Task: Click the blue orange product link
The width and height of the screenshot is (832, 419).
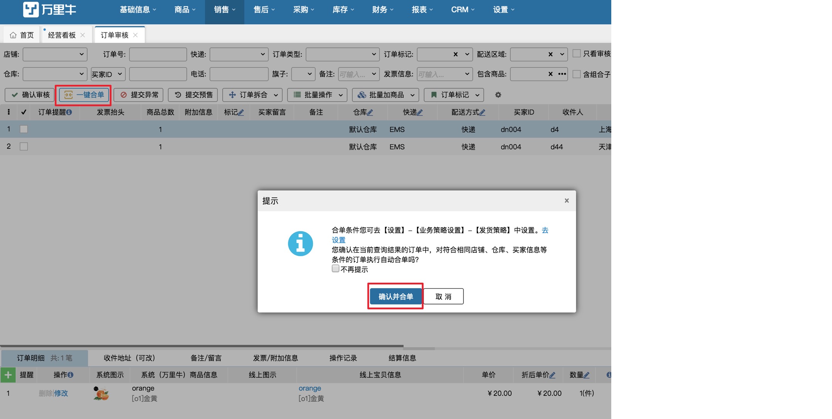Action: click(x=309, y=388)
